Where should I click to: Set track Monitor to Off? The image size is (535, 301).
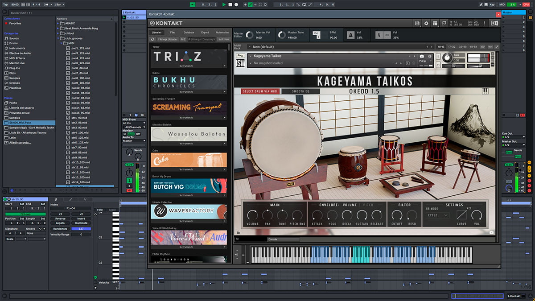(x=138, y=134)
